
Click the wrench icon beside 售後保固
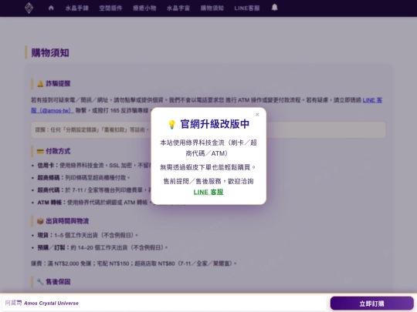coord(40,282)
